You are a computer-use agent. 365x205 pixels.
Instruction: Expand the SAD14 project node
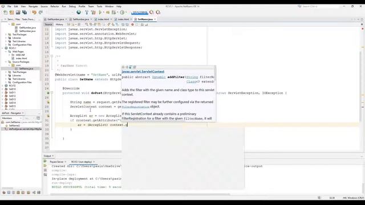2,102
